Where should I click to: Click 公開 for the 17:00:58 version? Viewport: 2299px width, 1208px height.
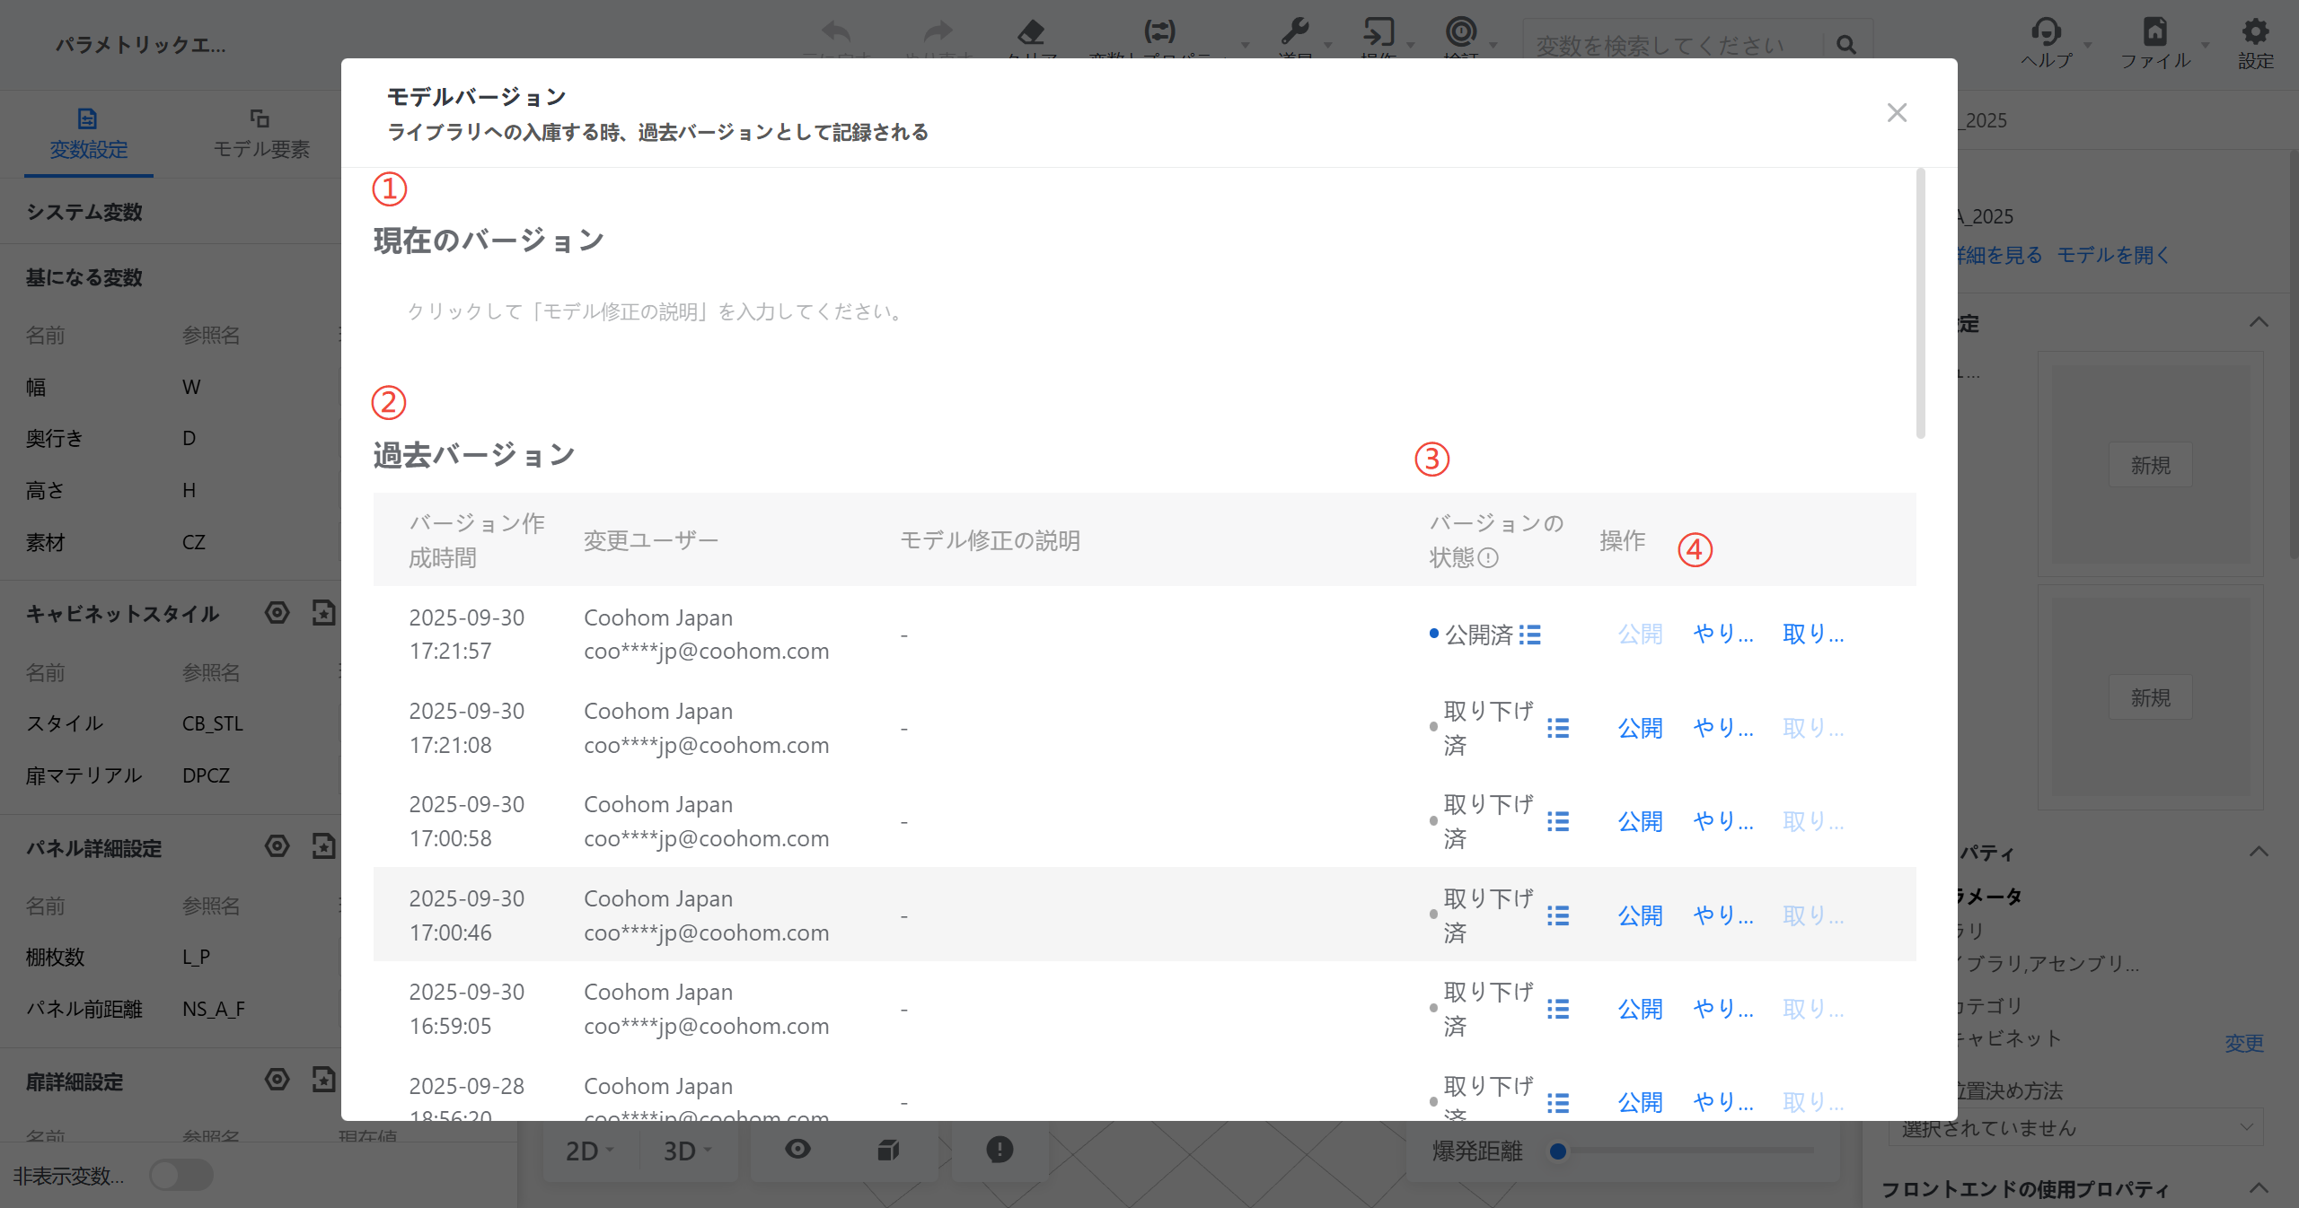pyautogui.click(x=1640, y=821)
